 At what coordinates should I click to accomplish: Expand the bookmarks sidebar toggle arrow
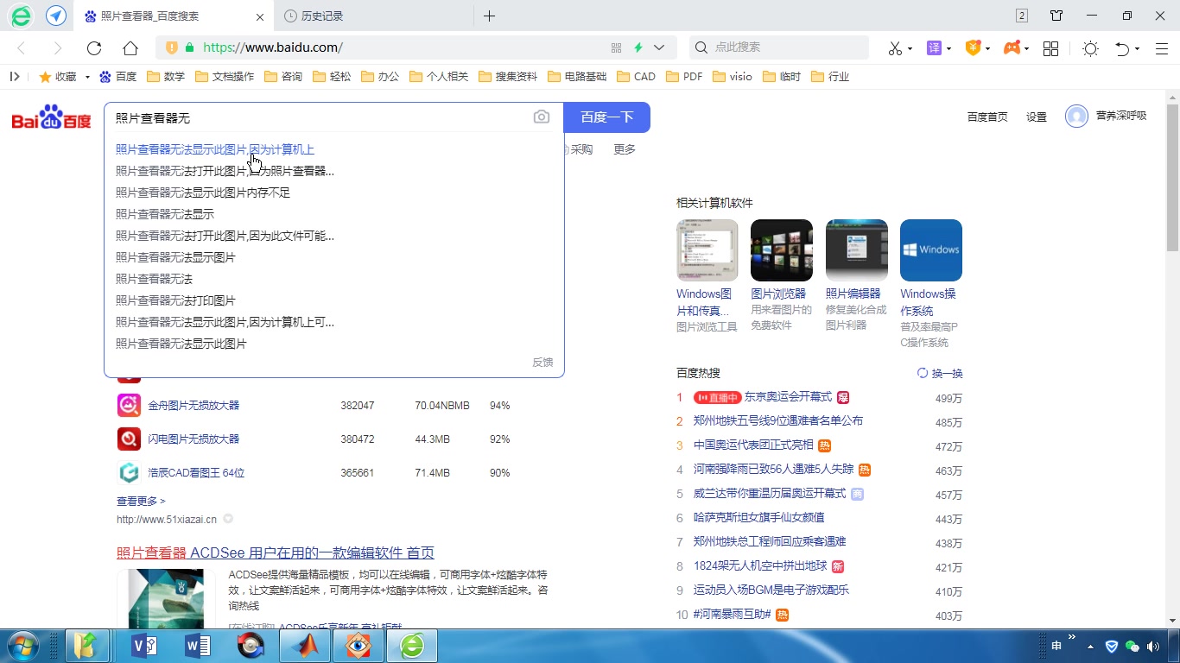pos(15,76)
